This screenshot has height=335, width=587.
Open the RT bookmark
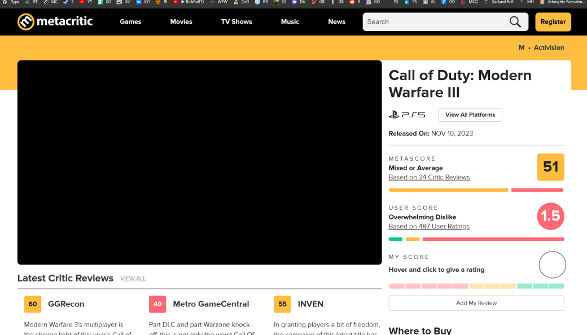coord(32,2)
